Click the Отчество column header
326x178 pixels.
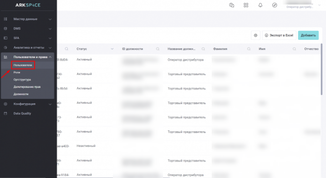(x=311, y=49)
